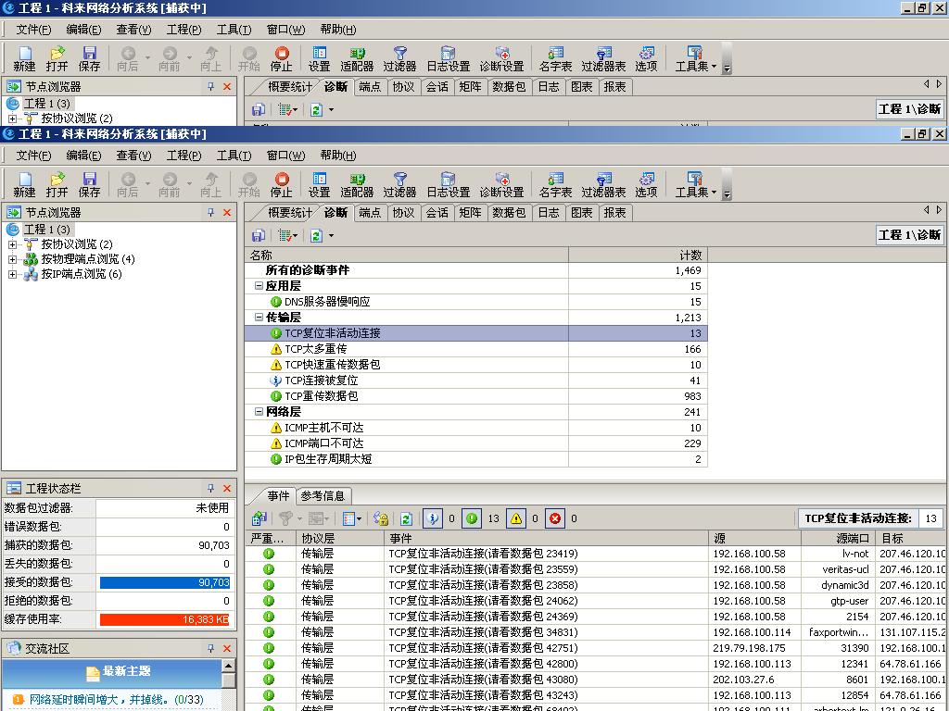This screenshot has width=949, height=711.
Task: Toggle the yellow warning severity filter in event bar
Action: click(x=516, y=518)
